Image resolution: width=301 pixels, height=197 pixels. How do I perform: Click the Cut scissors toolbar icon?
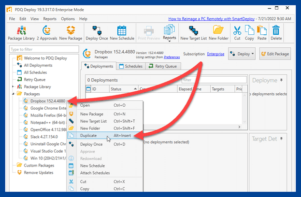pyautogui.click(x=237, y=33)
